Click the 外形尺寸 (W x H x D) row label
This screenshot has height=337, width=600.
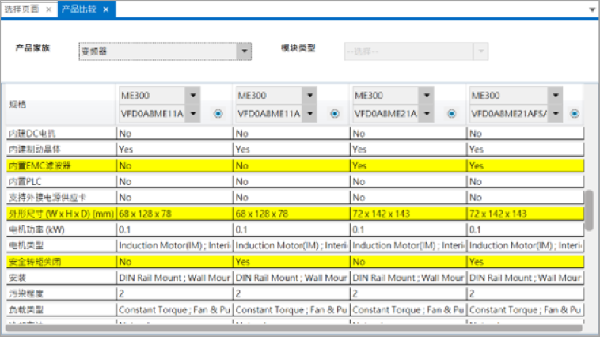pyautogui.click(x=59, y=214)
